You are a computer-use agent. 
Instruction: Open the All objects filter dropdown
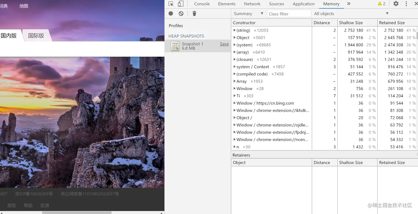(x=351, y=14)
